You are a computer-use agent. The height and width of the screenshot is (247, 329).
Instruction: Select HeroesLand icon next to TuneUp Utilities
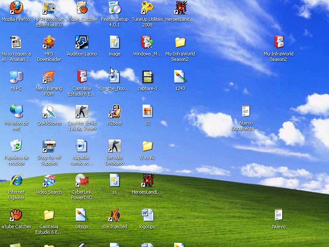180,8
